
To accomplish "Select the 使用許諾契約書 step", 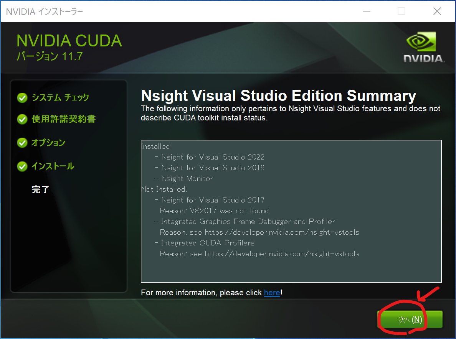I will click(63, 119).
